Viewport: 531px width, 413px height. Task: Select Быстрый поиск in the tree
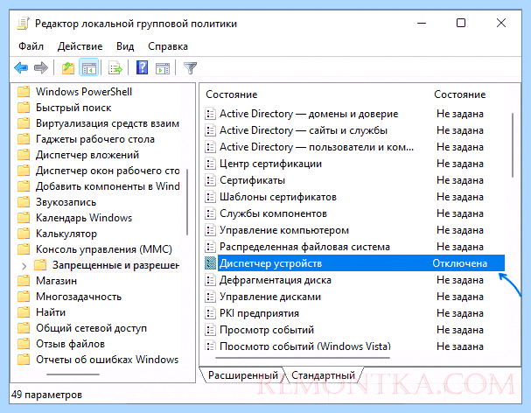pyautogui.click(x=73, y=108)
